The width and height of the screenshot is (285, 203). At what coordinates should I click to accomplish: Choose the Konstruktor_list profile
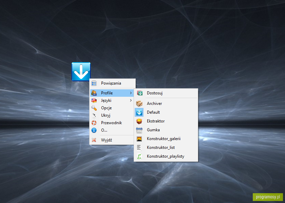coord(166,148)
